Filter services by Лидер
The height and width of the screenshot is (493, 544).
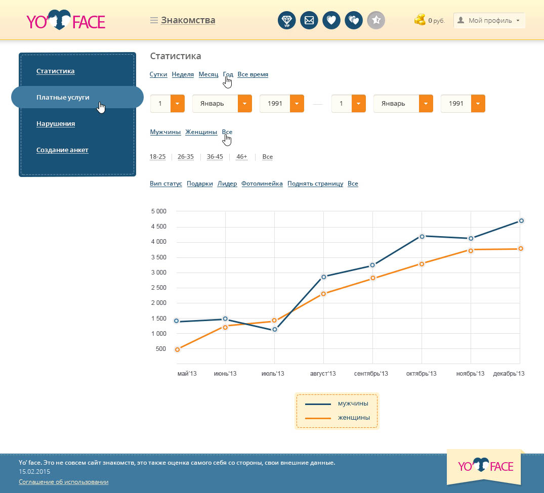[x=227, y=184]
